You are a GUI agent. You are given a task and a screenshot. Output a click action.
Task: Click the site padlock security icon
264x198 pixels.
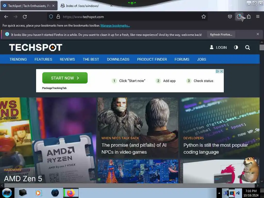(58, 16)
